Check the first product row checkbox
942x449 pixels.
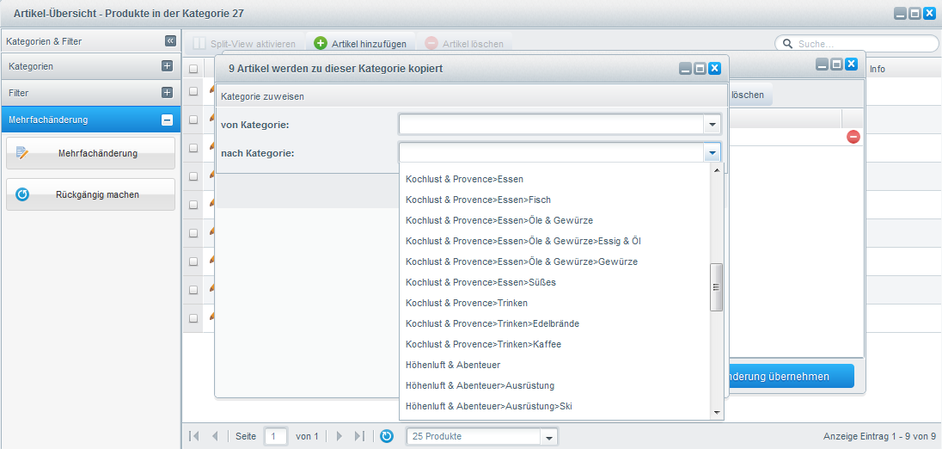pyautogui.click(x=193, y=91)
